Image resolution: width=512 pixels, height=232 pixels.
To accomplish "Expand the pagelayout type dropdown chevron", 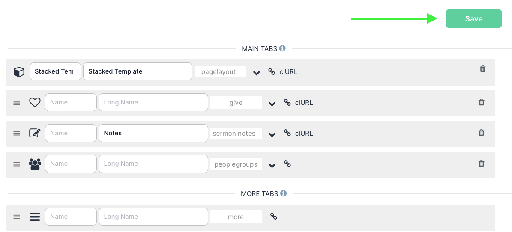I will tap(257, 73).
